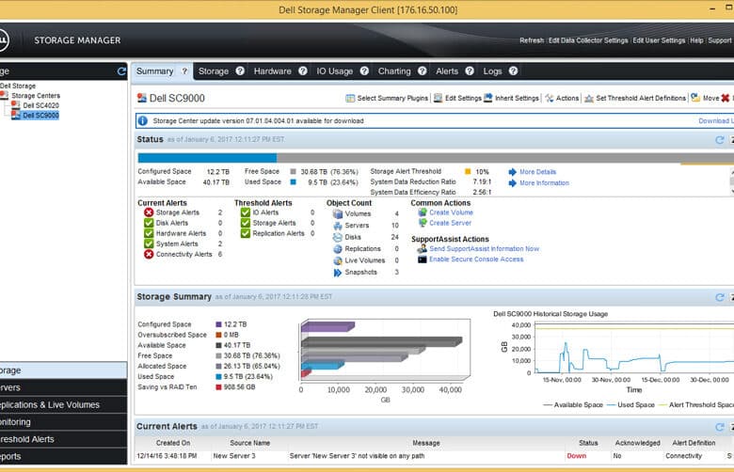Switch to the Charting tab
The image size is (734, 472).
click(394, 71)
